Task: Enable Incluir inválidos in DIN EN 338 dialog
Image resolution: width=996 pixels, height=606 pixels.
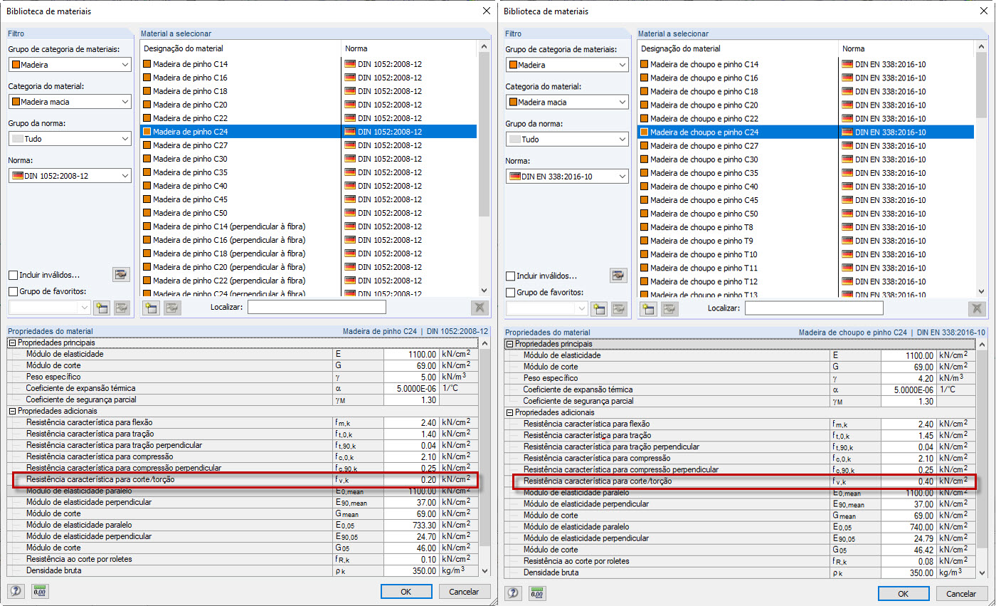Action: coord(511,276)
